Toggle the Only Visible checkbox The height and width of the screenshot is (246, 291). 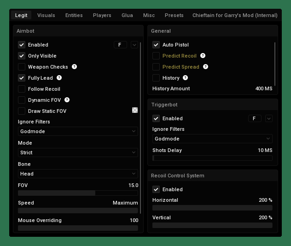click(x=22, y=56)
